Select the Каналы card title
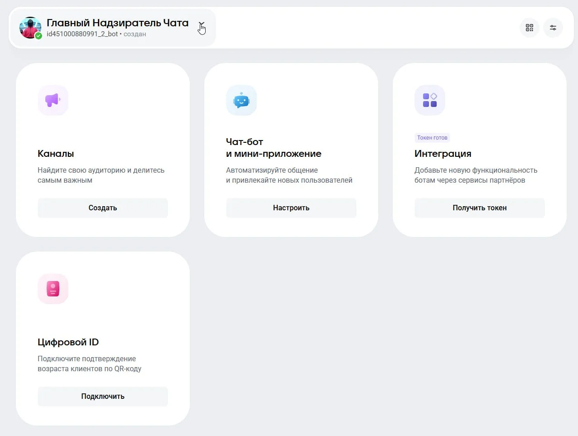This screenshot has height=436, width=578. pos(56,154)
